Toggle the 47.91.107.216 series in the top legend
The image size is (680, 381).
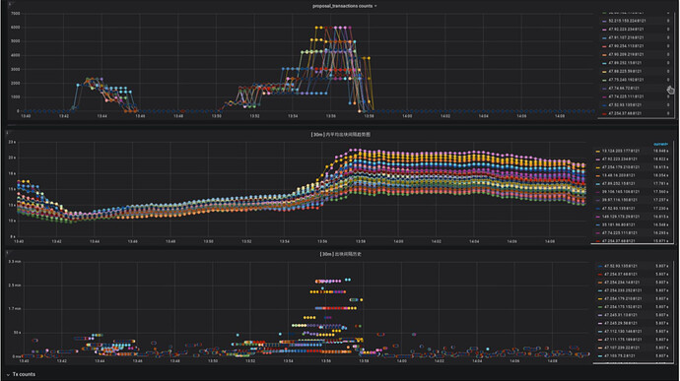(x=626, y=37)
